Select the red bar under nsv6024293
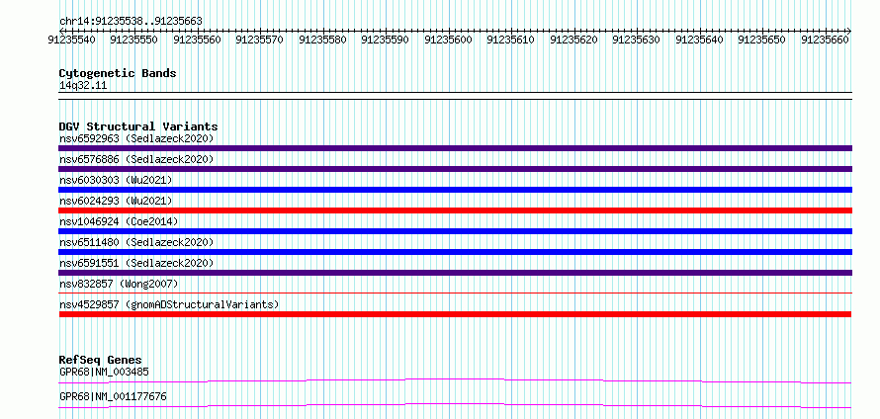Screen dimensions: 880x419 coord(455,210)
